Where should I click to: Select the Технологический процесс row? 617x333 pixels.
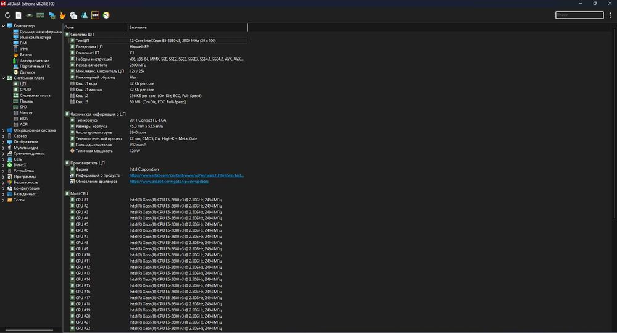tap(158, 139)
